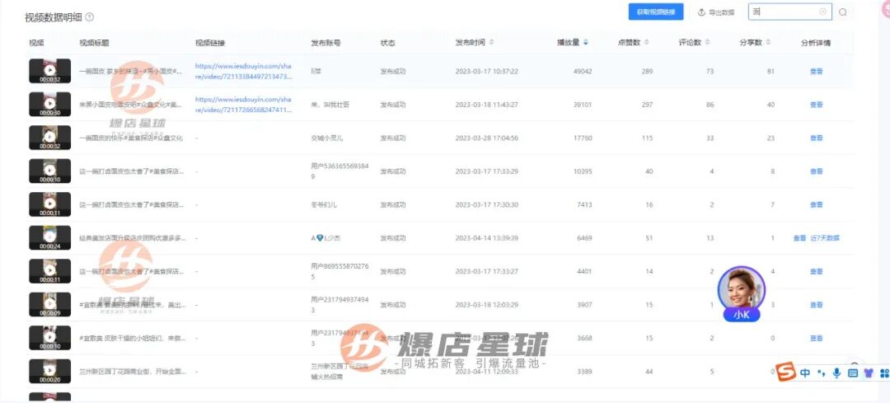Sort by 播放量 column sort arrows
Image resolution: width=890 pixels, height=403 pixels.
point(586,43)
